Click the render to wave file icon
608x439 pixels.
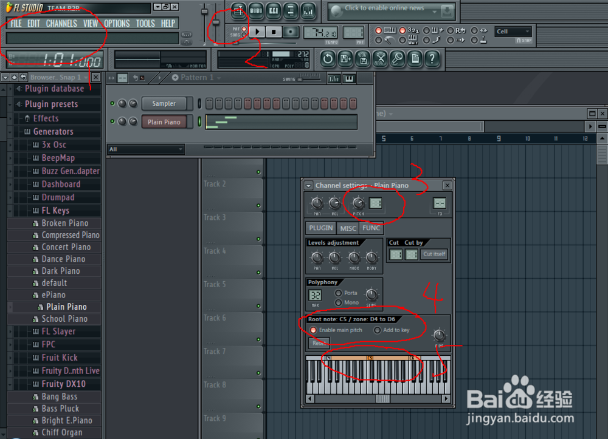click(x=363, y=59)
